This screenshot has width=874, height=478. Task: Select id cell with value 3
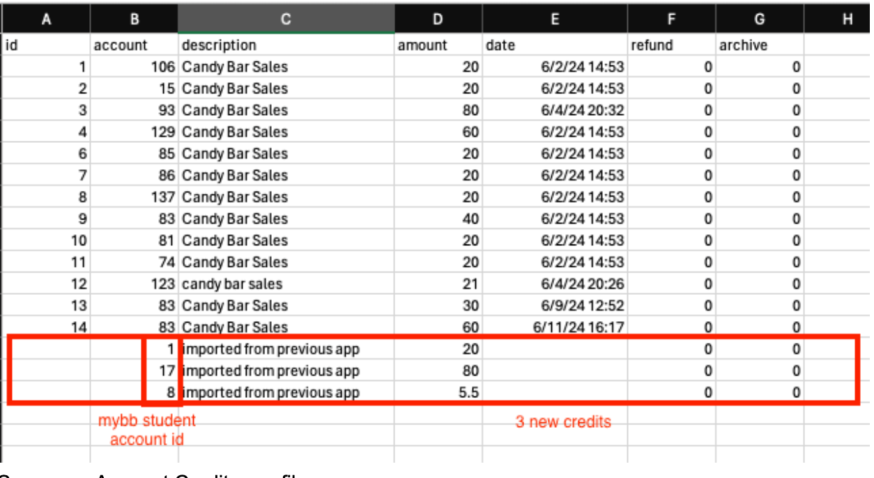[46, 110]
